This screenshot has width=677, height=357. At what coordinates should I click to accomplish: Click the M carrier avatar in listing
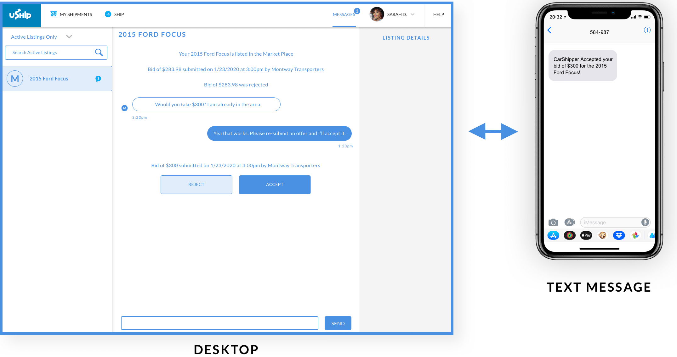[15, 79]
